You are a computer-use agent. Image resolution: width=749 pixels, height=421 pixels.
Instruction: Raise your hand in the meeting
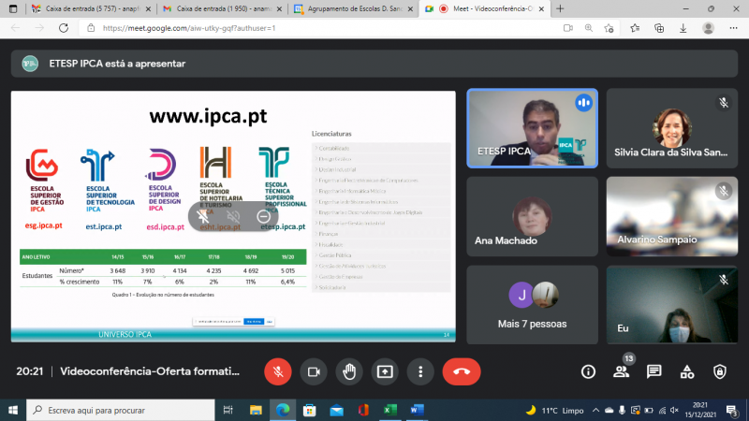[x=348, y=371]
